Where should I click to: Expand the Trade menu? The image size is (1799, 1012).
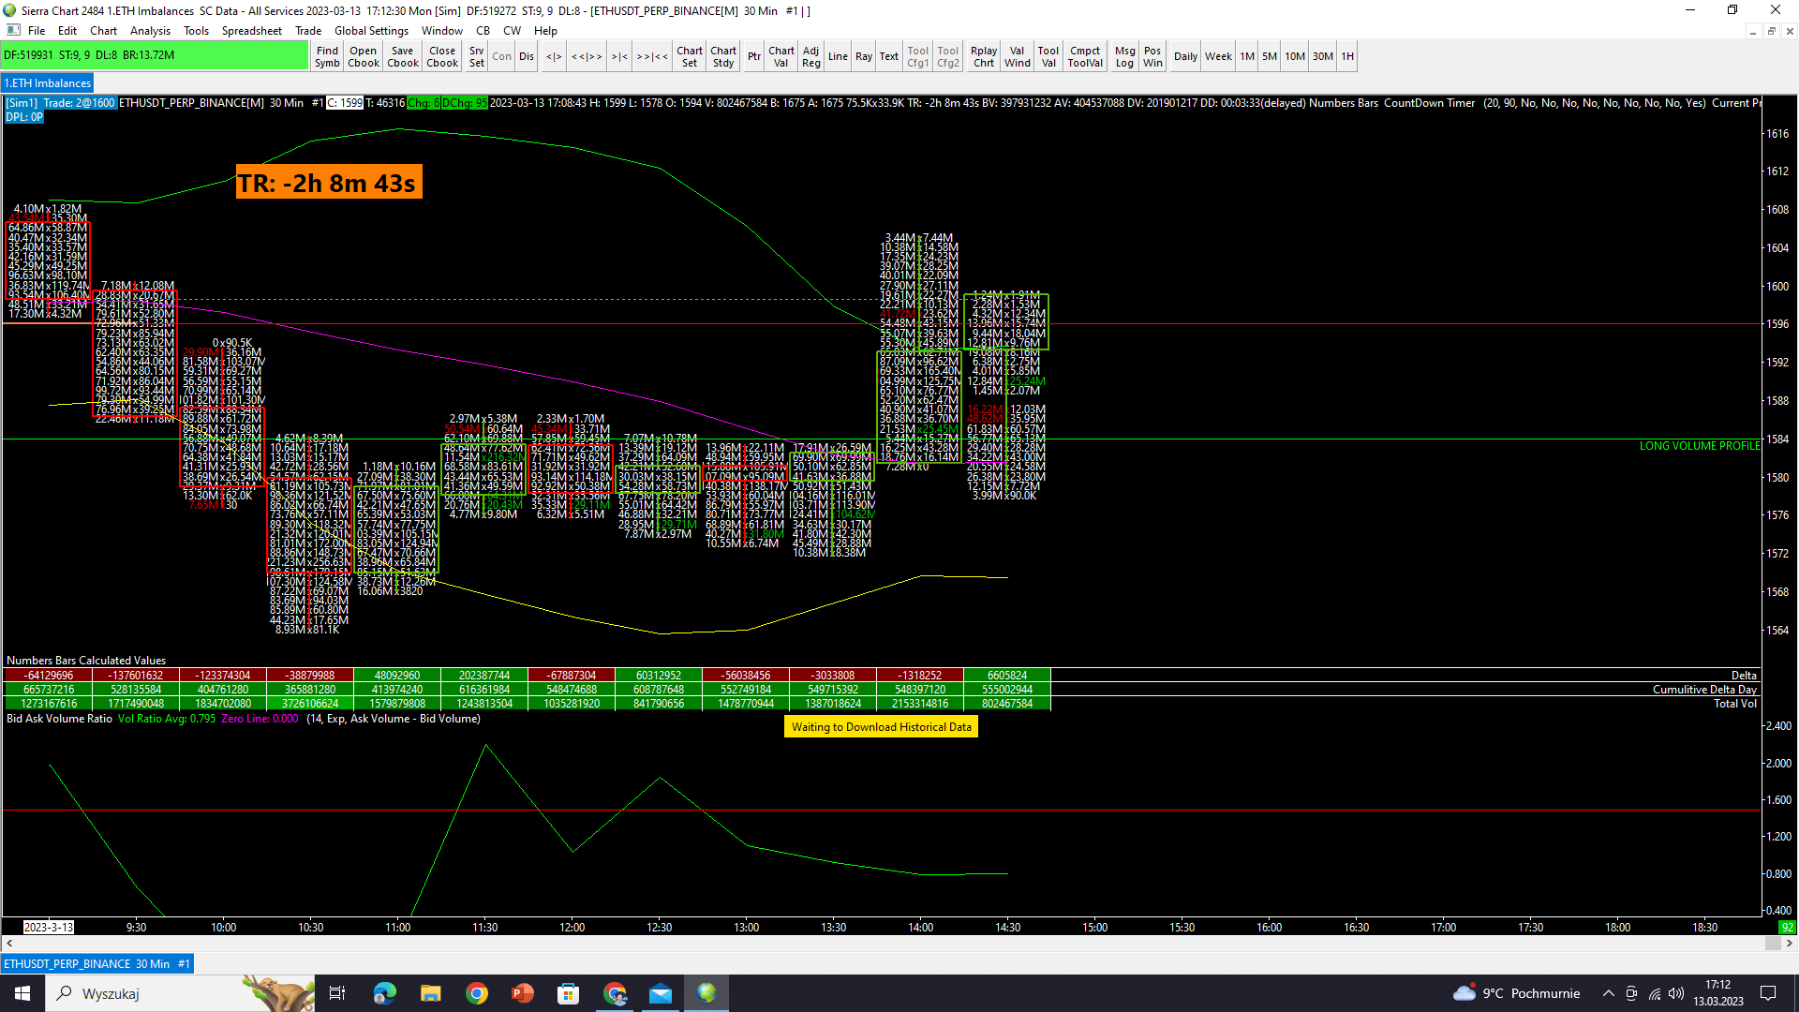[x=307, y=31]
